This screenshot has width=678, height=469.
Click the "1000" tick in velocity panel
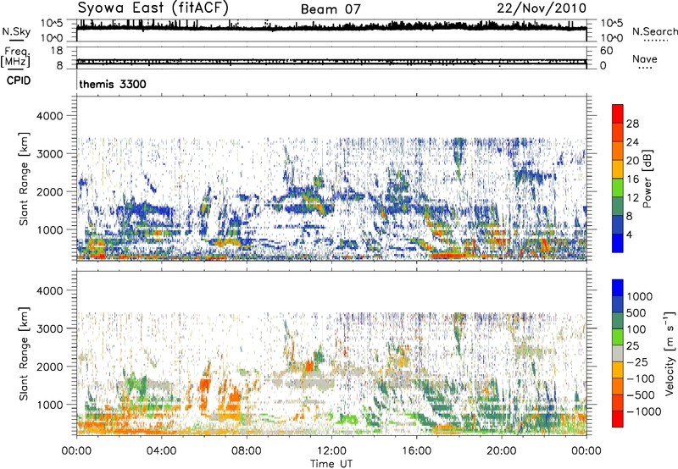[x=49, y=405]
